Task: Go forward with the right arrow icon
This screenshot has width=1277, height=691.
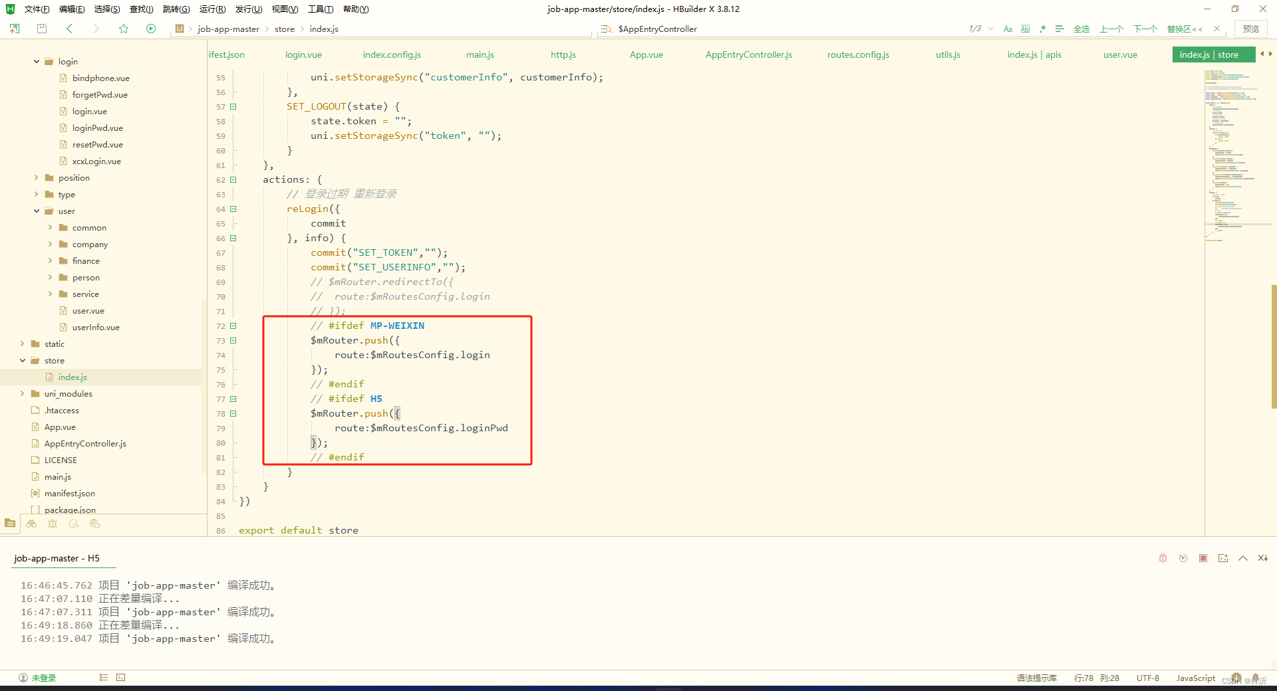Action: pyautogui.click(x=96, y=29)
